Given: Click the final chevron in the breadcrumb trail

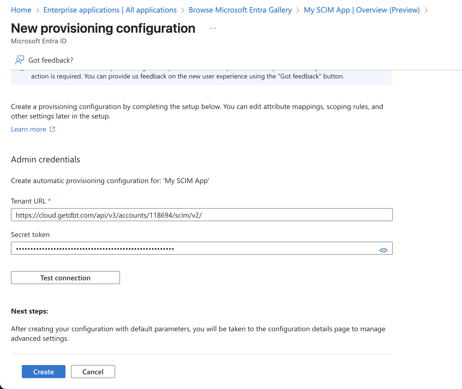Looking at the screenshot, I should (426, 10).
